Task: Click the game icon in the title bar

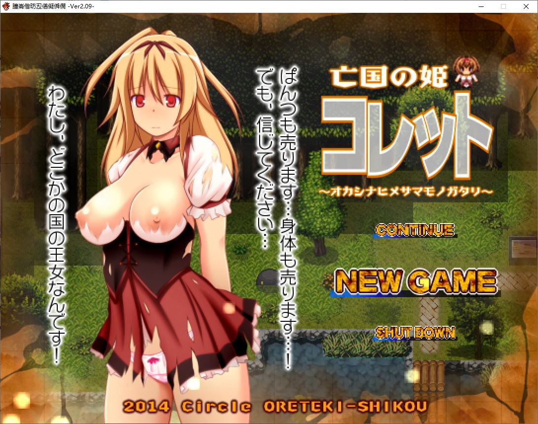Action: pos(6,6)
